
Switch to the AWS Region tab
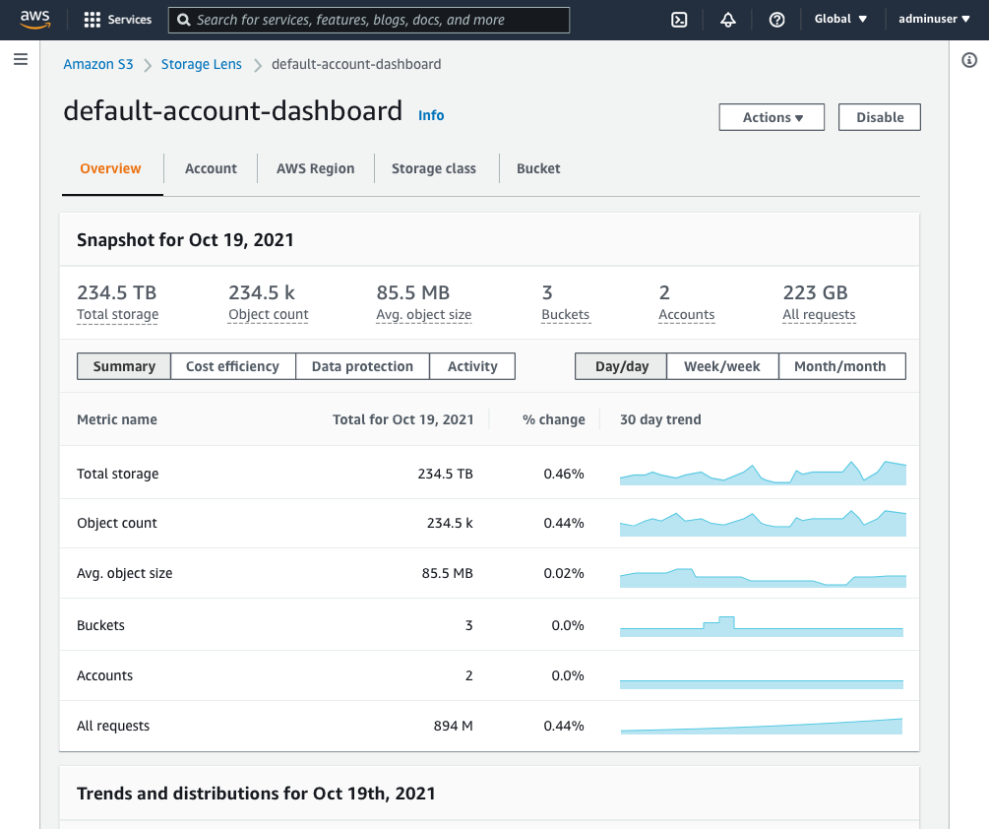315,168
